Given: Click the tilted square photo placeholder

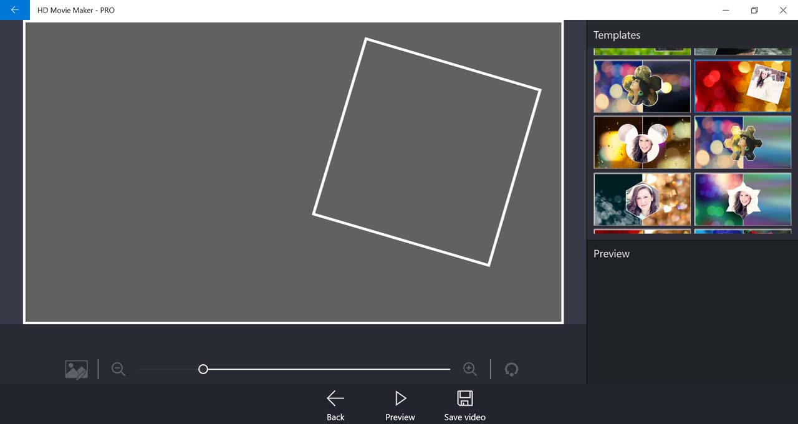Looking at the screenshot, I should (x=426, y=152).
